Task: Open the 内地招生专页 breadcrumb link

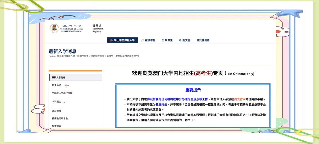Action: click(x=97, y=56)
